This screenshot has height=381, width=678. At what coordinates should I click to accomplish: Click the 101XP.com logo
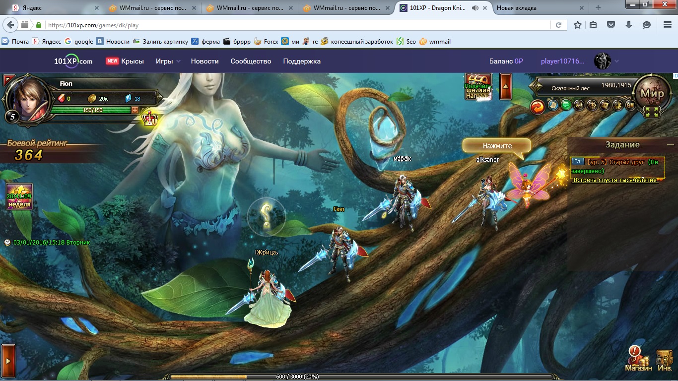73,61
